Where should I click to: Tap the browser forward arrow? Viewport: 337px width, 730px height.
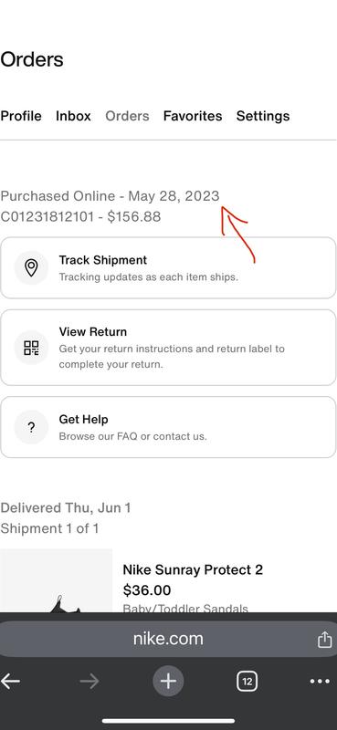[x=89, y=682]
